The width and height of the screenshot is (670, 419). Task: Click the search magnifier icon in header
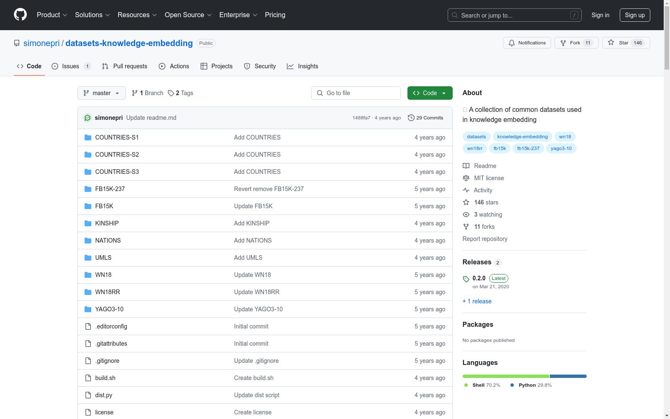(455, 15)
